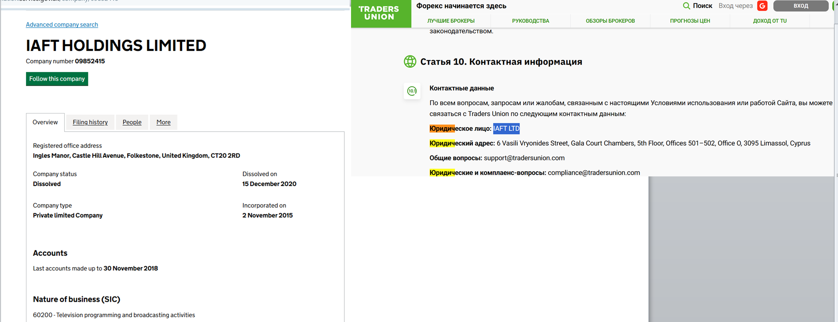Click the Private limited Company type value

[68, 216]
